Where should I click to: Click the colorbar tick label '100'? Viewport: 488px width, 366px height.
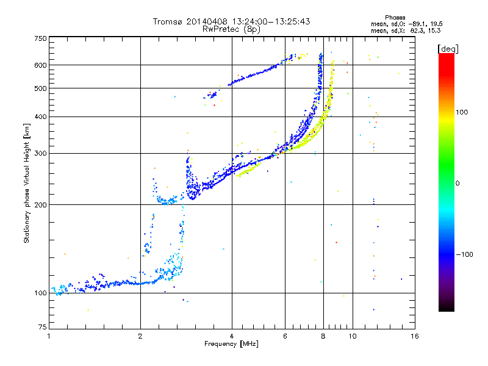click(x=462, y=112)
